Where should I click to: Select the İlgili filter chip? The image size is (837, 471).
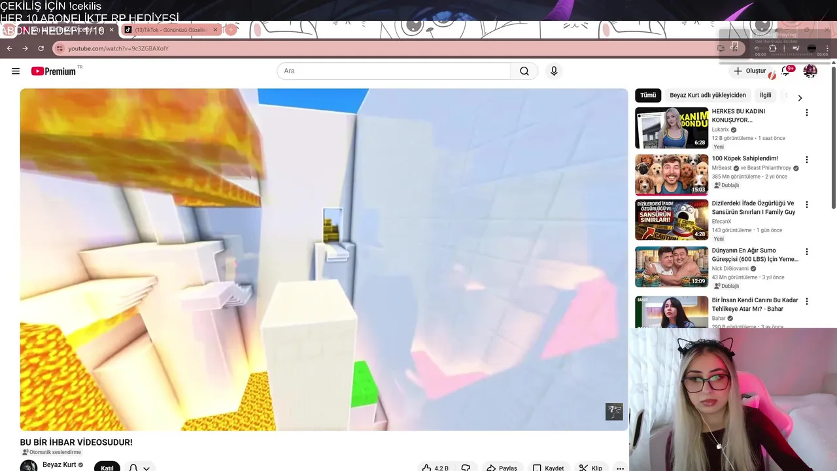(765, 96)
